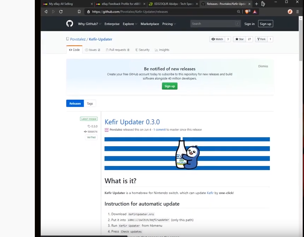Open the Insights tab

[x=162, y=50]
